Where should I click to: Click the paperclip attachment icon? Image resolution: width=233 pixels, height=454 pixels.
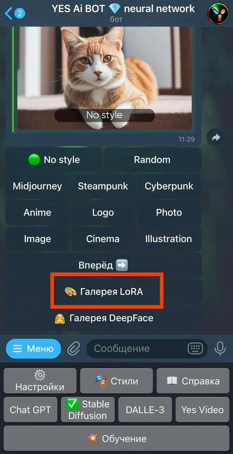click(73, 348)
